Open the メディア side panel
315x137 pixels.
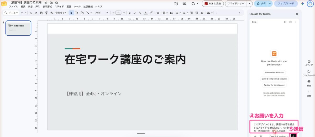pyautogui.click(x=309, y=62)
